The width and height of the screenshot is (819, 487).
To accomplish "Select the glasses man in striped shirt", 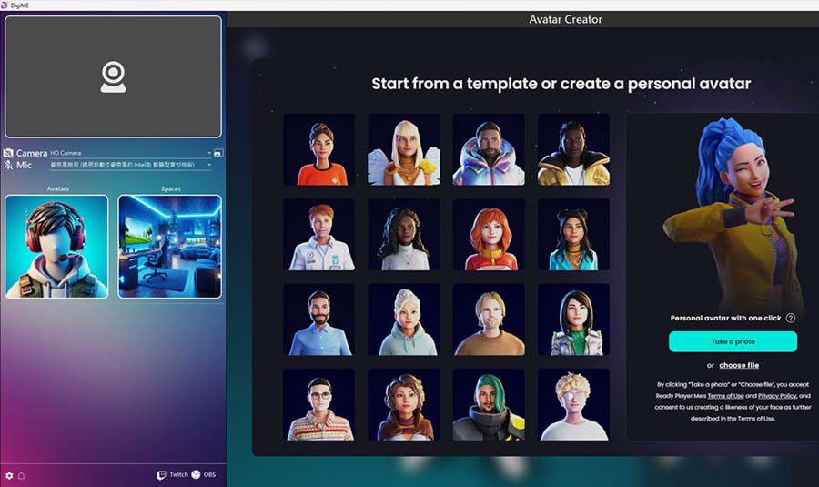I will point(319,404).
